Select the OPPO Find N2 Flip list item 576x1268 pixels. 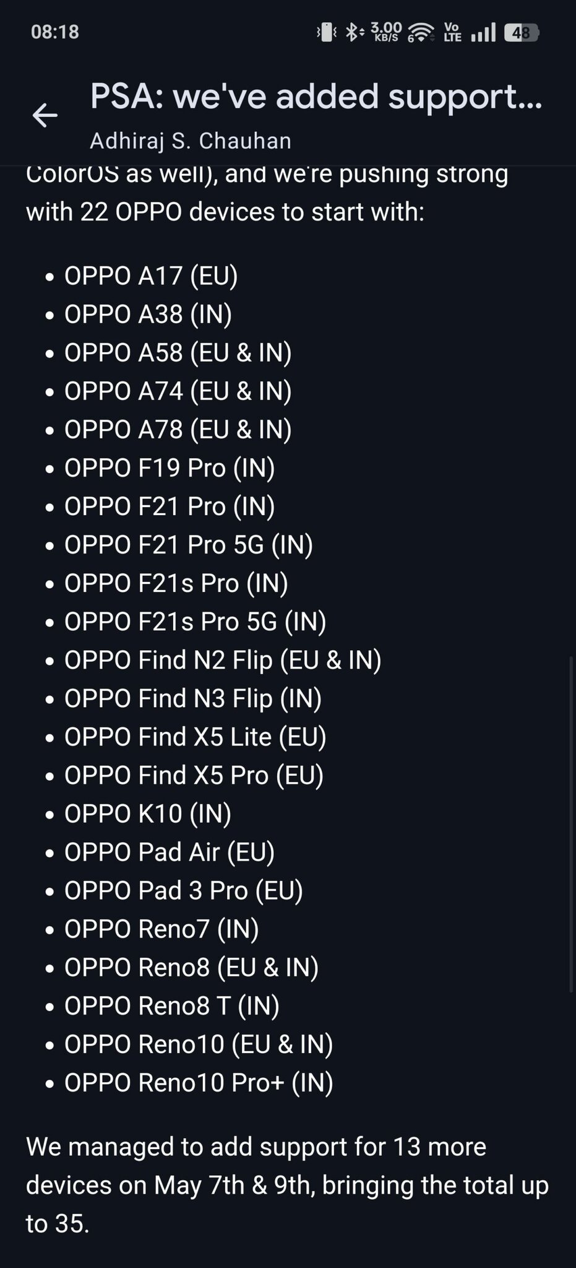(223, 660)
